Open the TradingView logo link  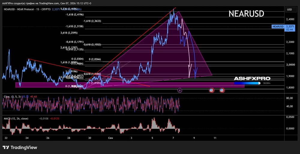click(x=20, y=147)
